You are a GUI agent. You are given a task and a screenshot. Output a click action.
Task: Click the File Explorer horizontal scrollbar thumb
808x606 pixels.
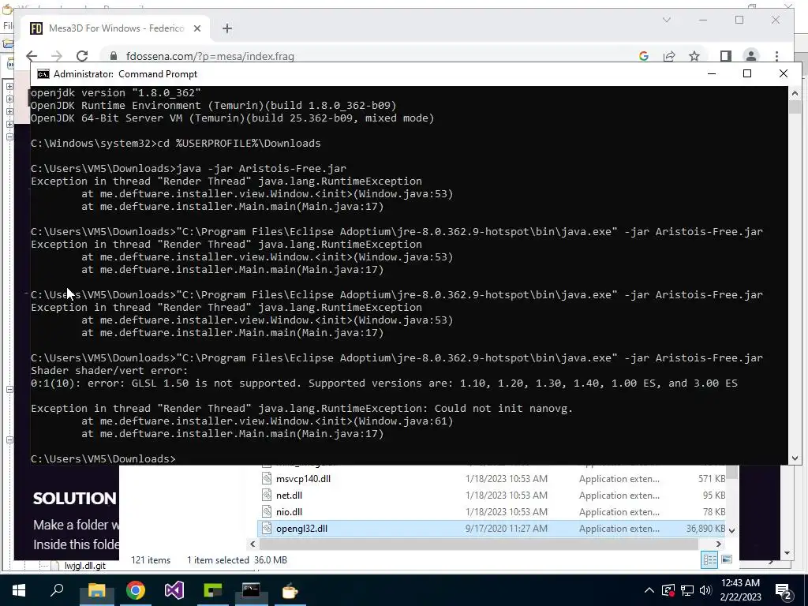479,544
